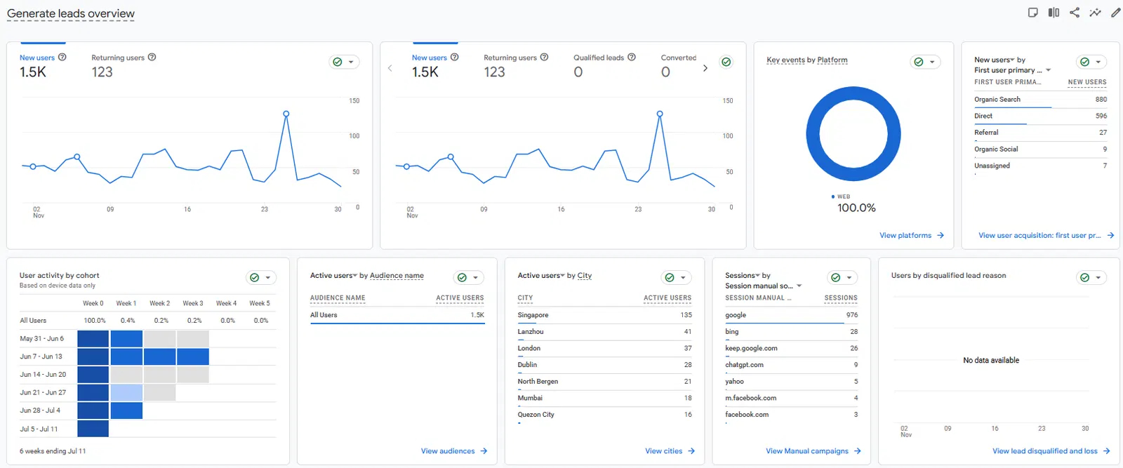Sort by SESSIONS column header

click(x=841, y=298)
